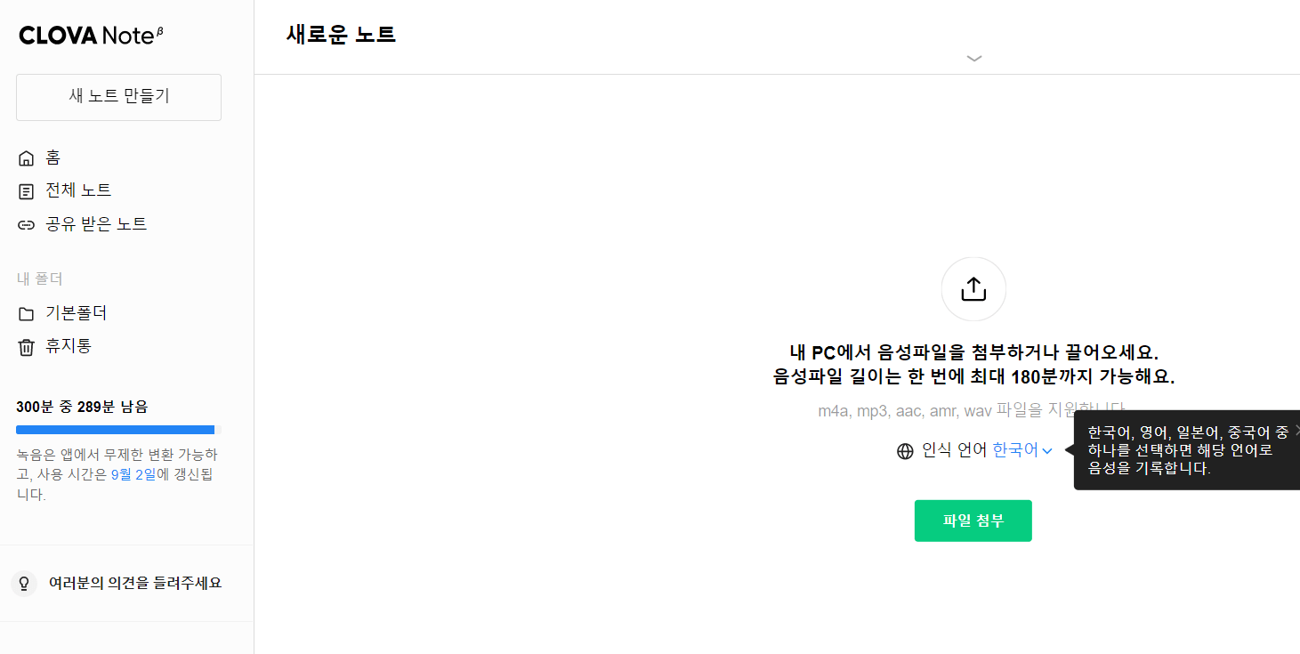This screenshot has width=1300, height=654.
Task: Expand the chevron below the note header
Action: click(973, 58)
